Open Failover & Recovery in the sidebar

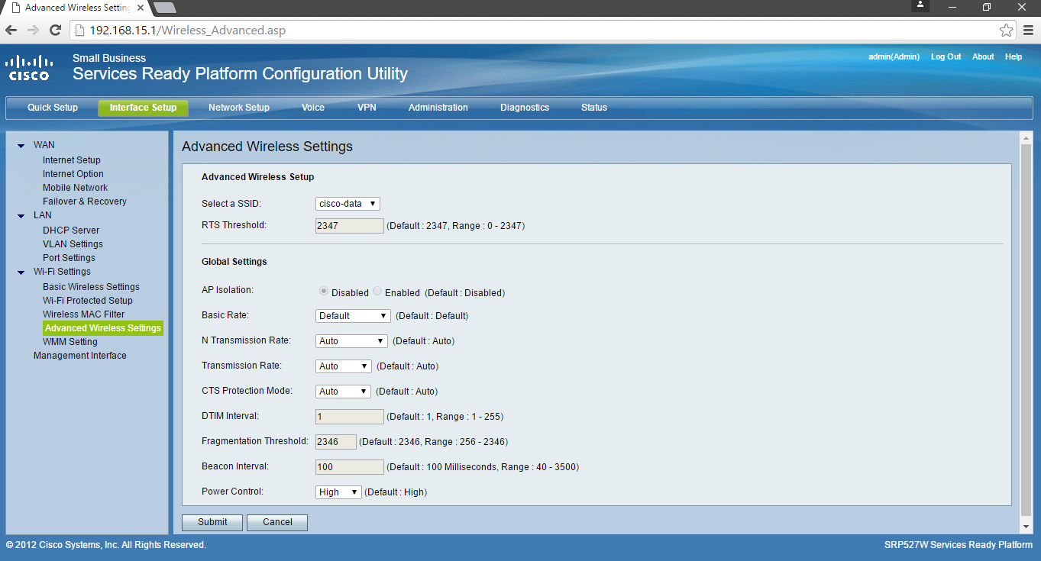(x=85, y=202)
